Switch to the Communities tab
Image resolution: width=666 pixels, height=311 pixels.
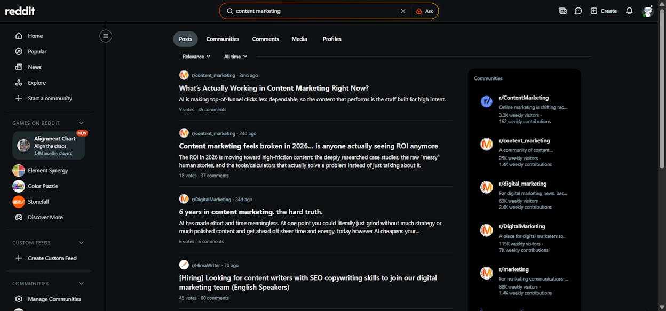(223, 39)
